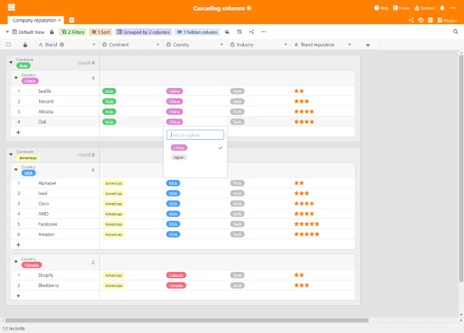The image size is (464, 333).
Task: Click the horizontal scrollbar at bottom
Action: [187, 320]
